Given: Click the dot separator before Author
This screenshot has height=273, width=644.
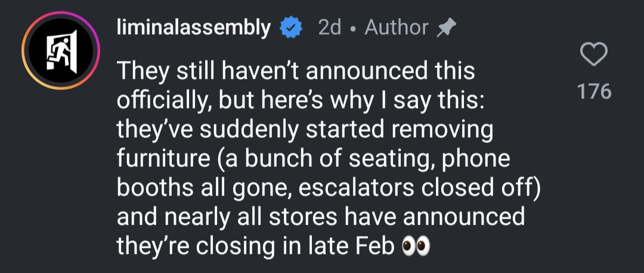Looking at the screenshot, I should 353,27.
